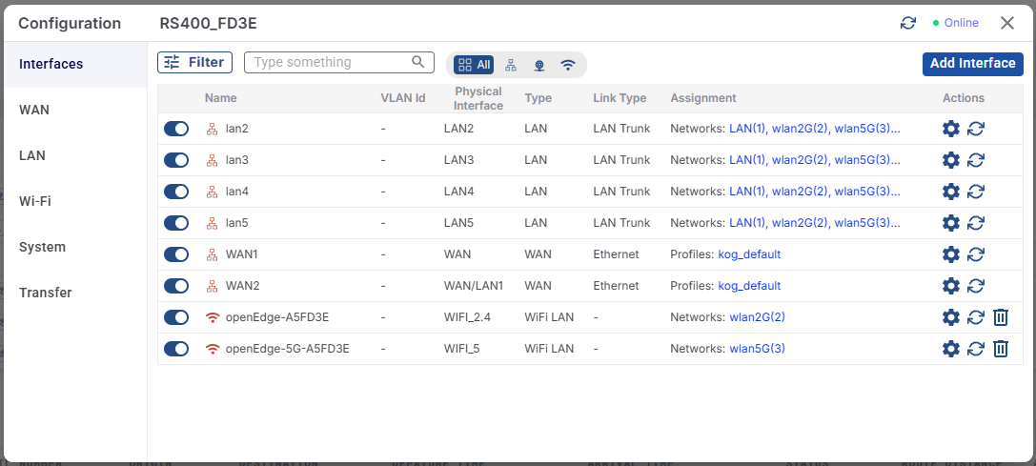Filter list by WAN globe icon
This screenshot has height=466, width=1036.
pos(539,65)
